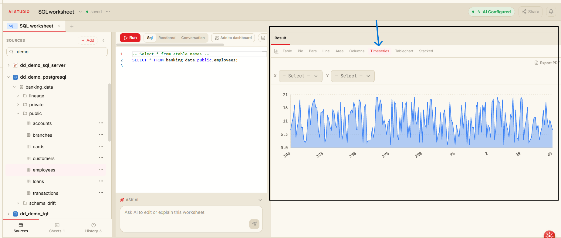Screen dimensions: 561x238
Task: Collapse the Sources panel with left chevron
Action: (x=103, y=41)
